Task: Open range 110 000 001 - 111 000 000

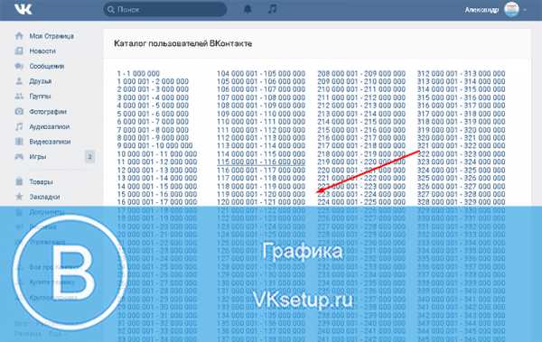Action: coord(261,122)
